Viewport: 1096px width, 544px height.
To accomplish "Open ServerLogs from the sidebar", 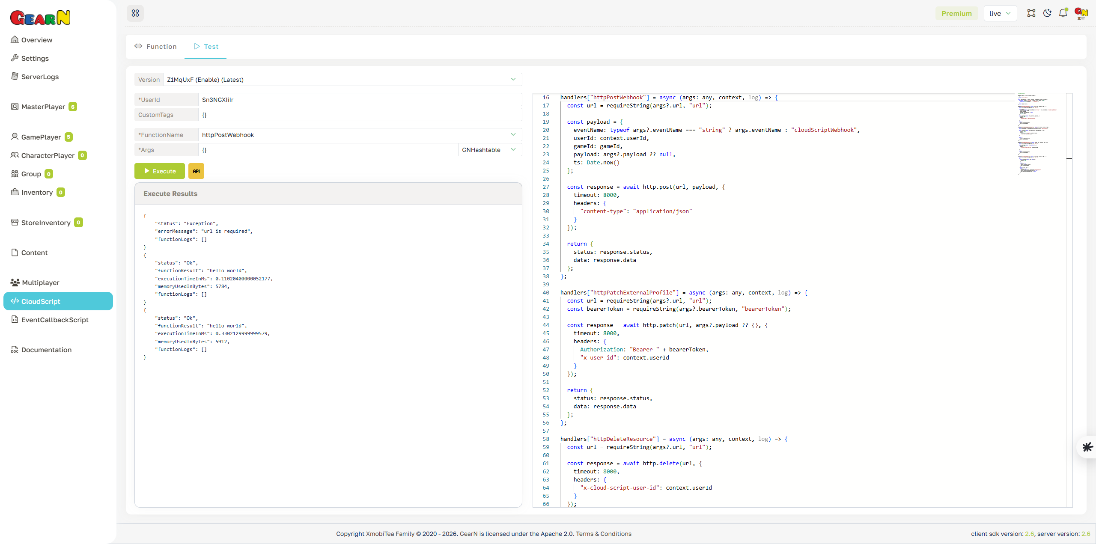I will [x=40, y=77].
